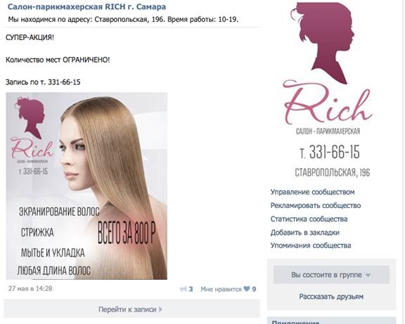This screenshot has width=405, height=324.
Task: Click the Rich silhouette community avatar
Action: click(328, 90)
